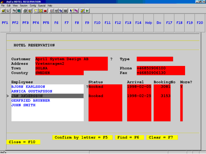Click the monitor screen toolbar icon
This screenshot has height=154, width=206.
click(x=52, y=11)
